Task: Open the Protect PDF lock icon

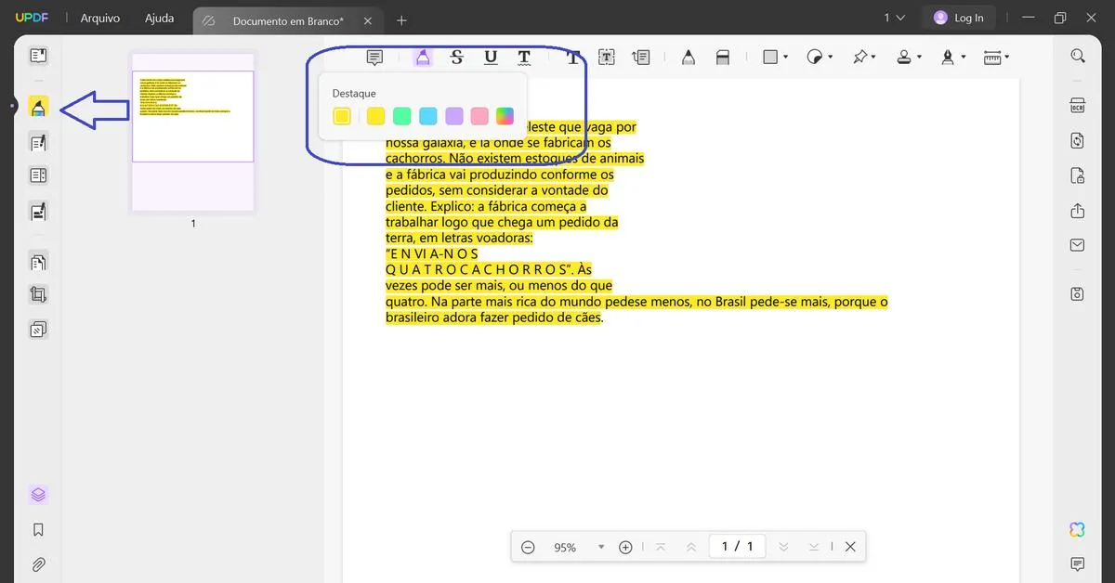Action: pos(1078,175)
